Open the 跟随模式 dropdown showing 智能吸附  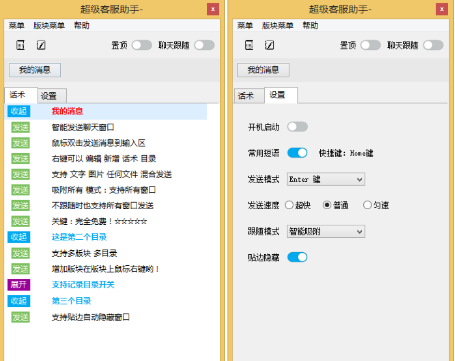pyautogui.click(x=326, y=231)
